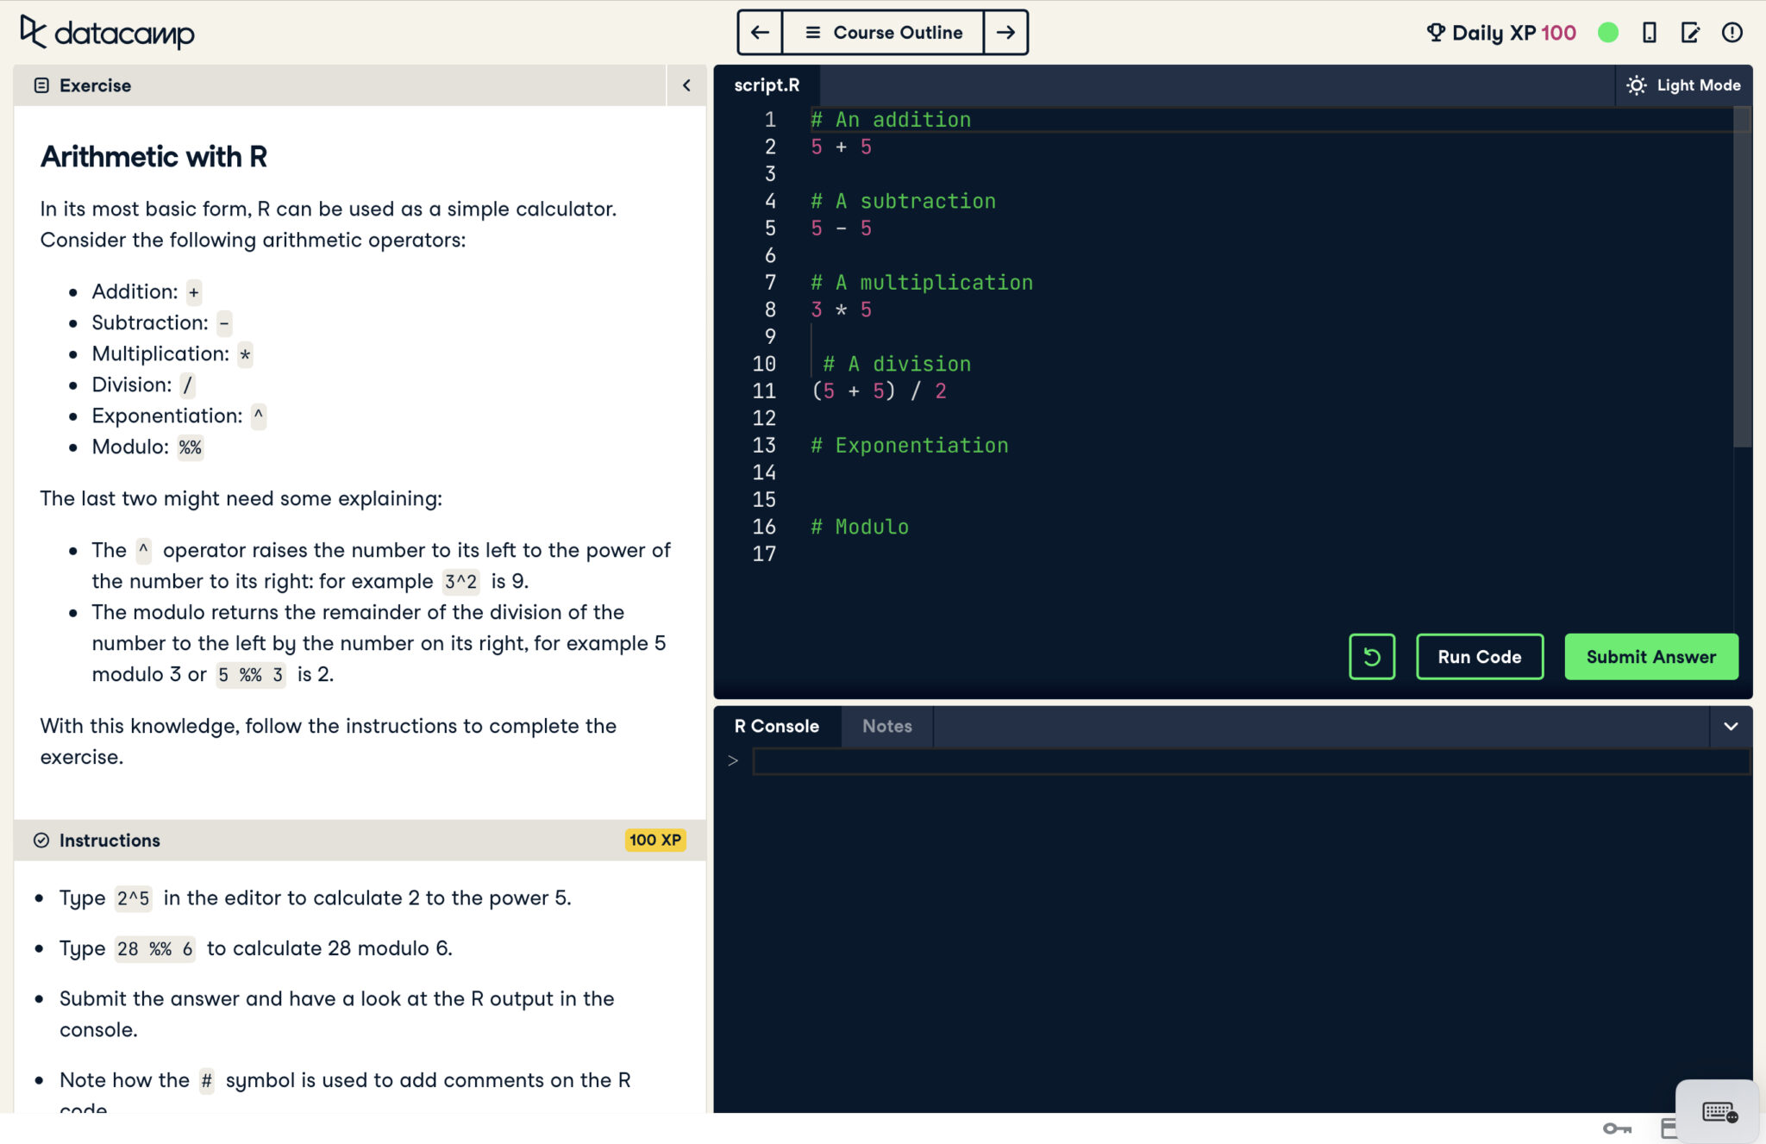Screen dimensions: 1766x1144
Task: Click in the R Console input line
Action: coord(1250,761)
